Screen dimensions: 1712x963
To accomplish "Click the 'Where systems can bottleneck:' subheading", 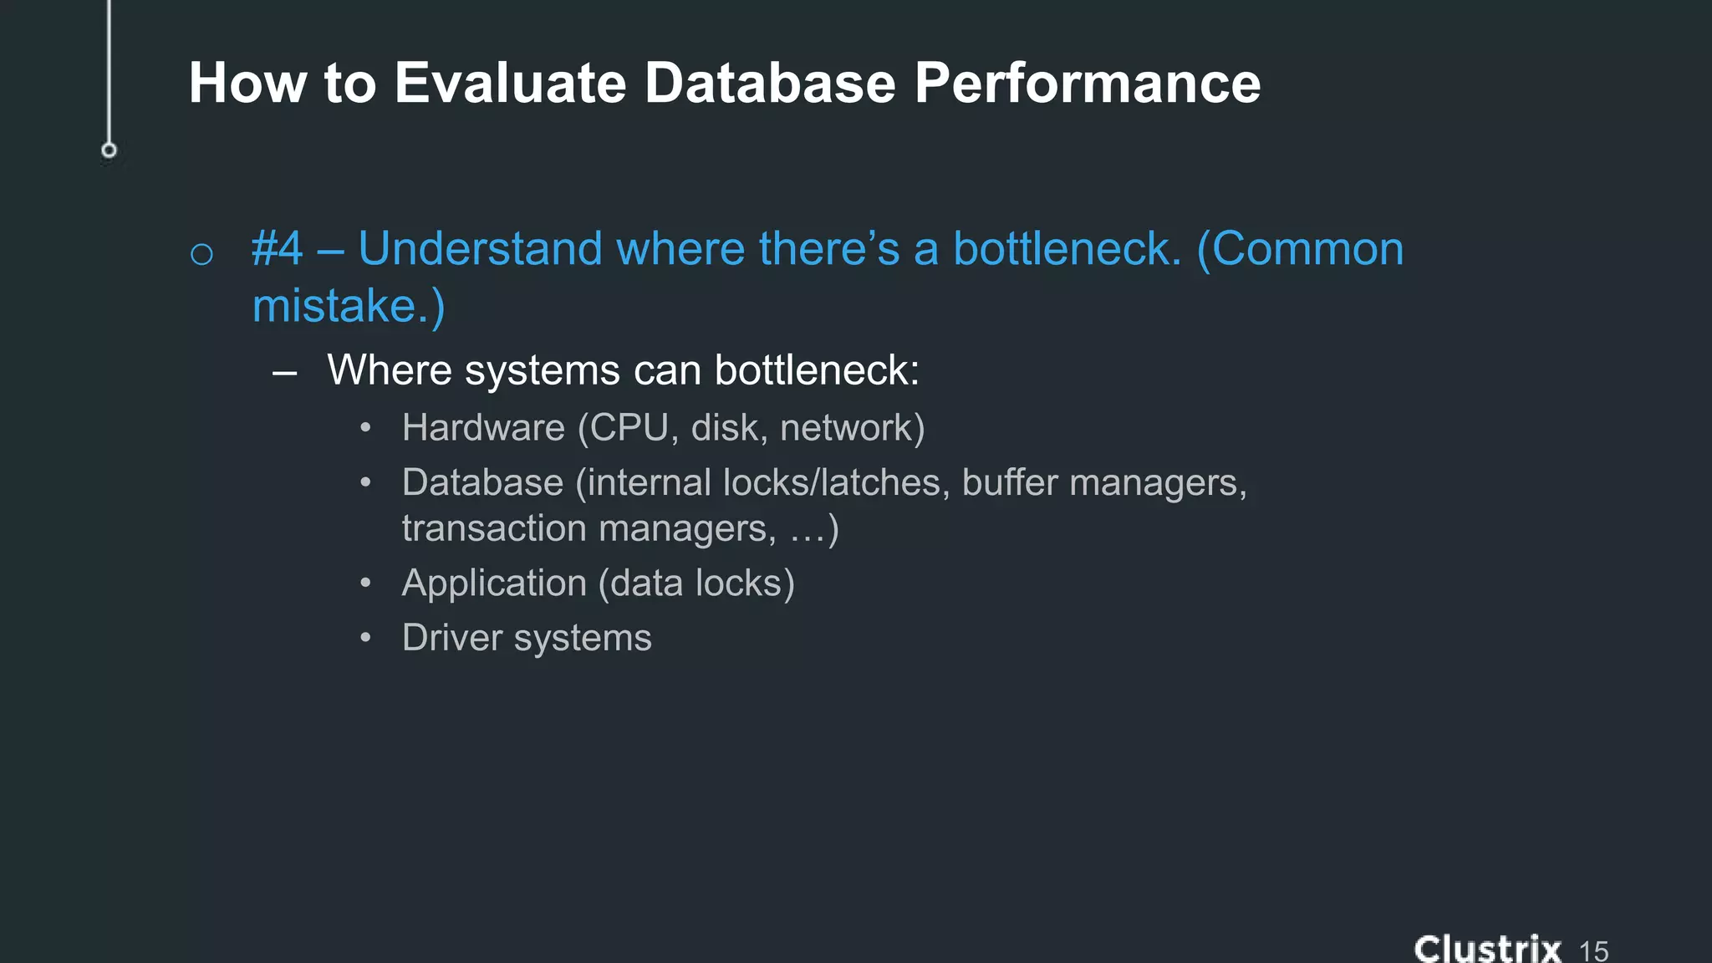I will [x=623, y=369].
